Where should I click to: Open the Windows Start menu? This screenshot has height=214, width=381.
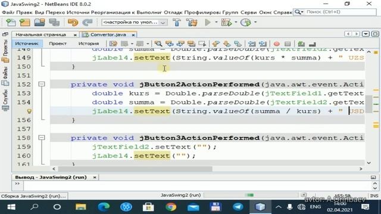(11, 207)
